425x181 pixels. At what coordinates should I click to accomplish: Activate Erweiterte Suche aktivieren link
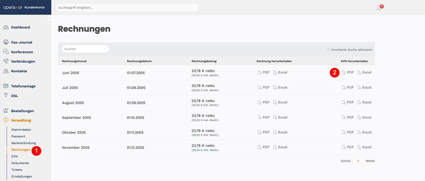[350, 50]
